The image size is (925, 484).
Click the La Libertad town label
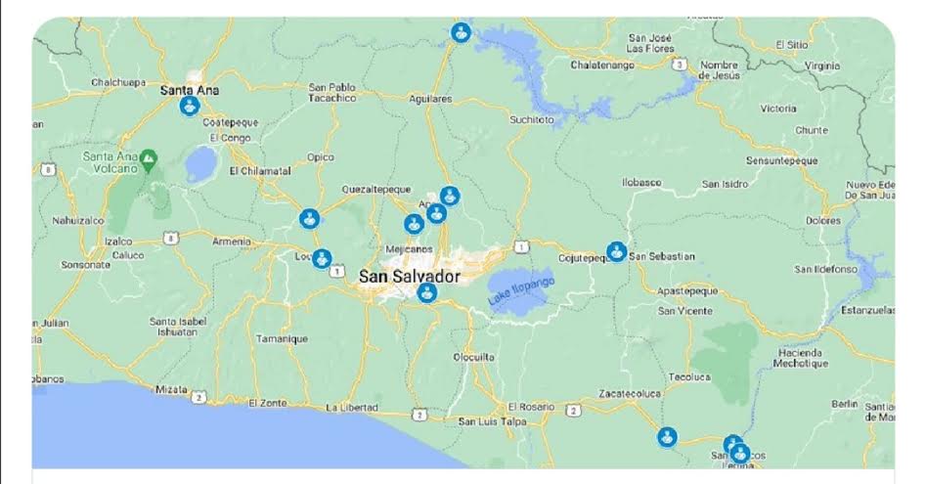point(352,408)
